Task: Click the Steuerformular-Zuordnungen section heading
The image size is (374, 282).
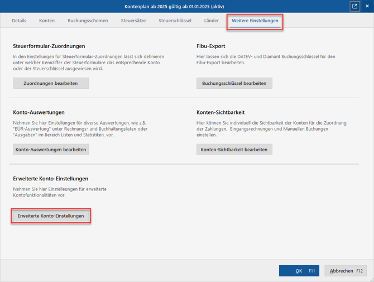Action: coord(49,46)
